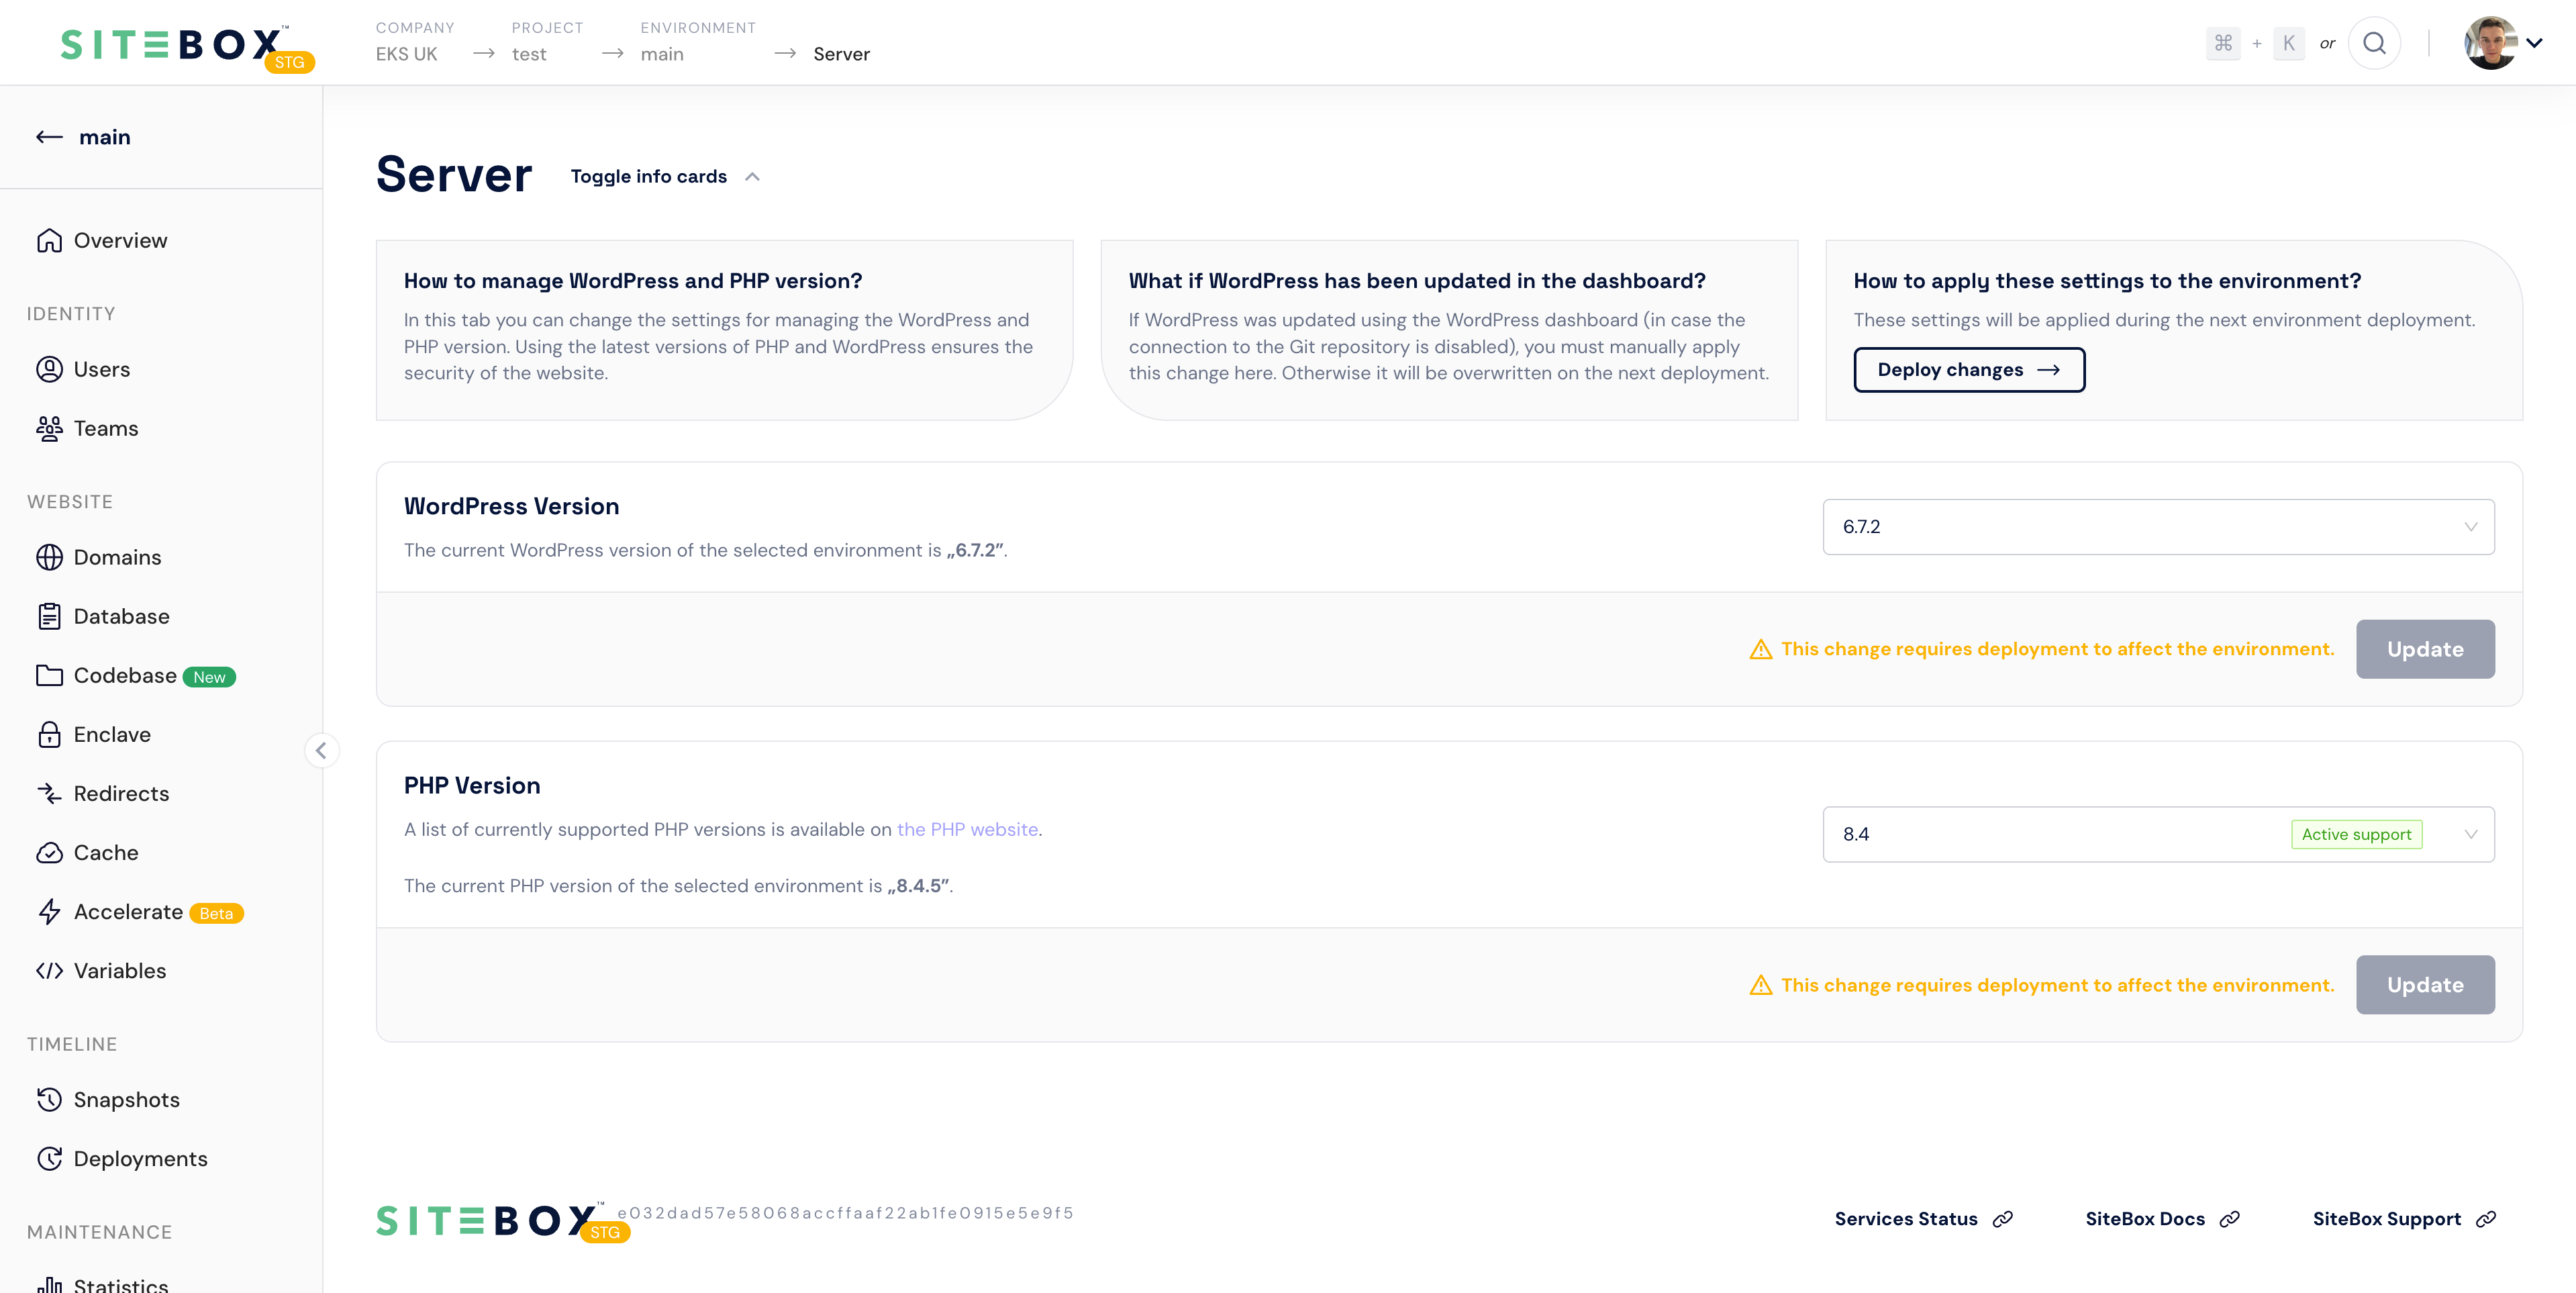
Task: Click the PHP version dropdown arrow
Action: [2470, 835]
